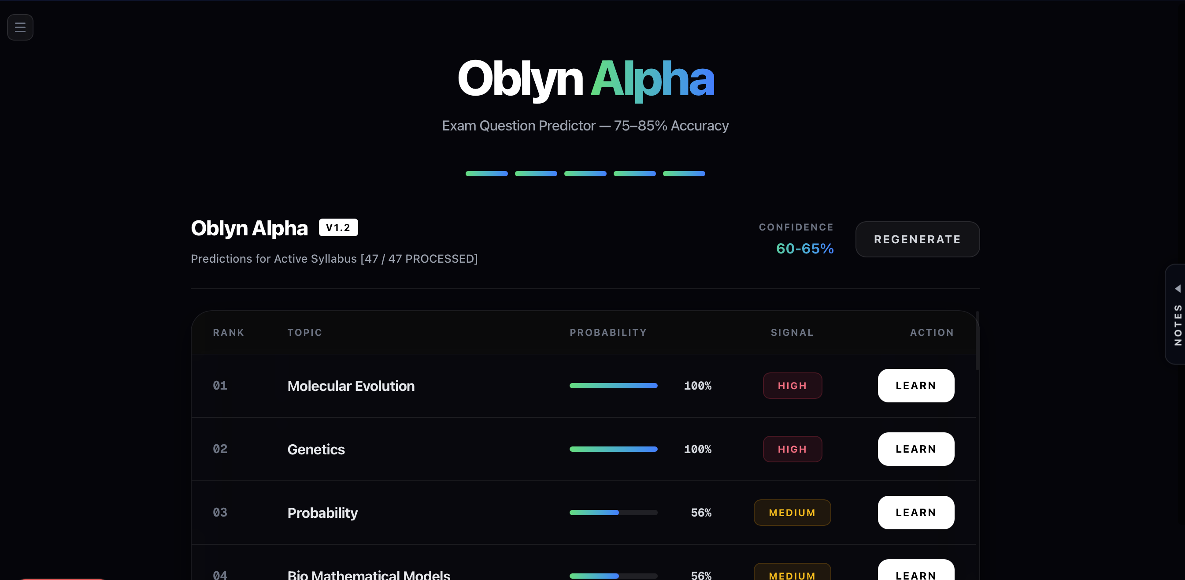Click the Oblyn Alpha page title
The width and height of the screenshot is (1185, 580).
pyautogui.click(x=249, y=227)
